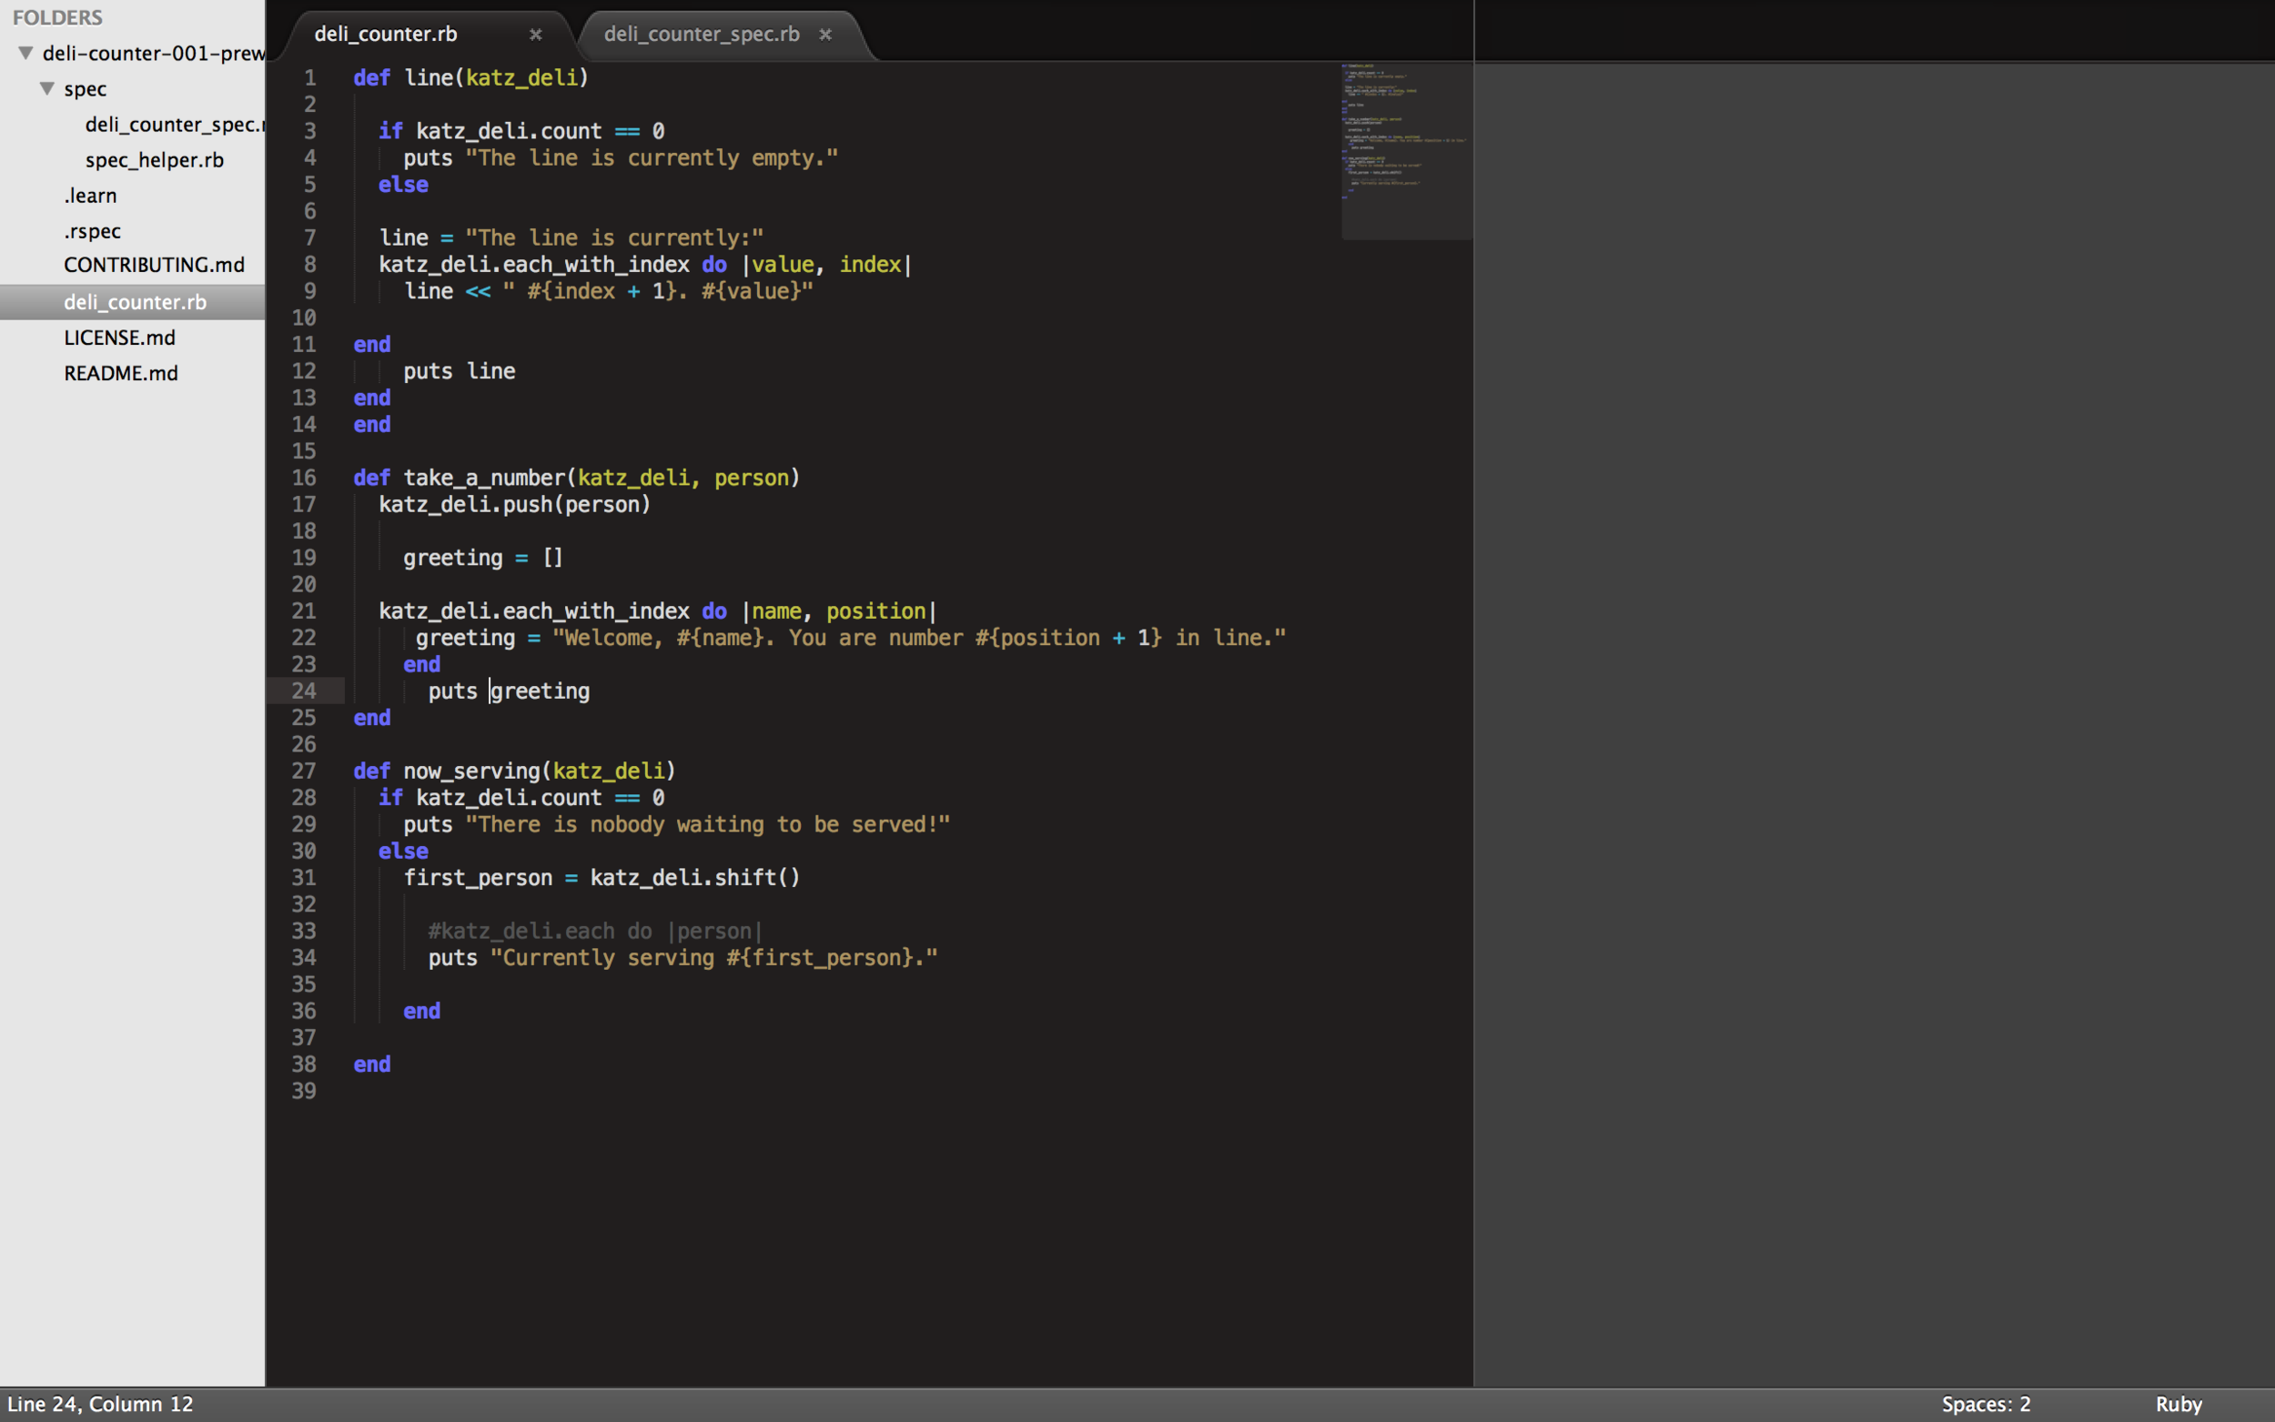Open README.md in the sidebar
Image resolution: width=2275 pixels, height=1422 pixels.
pos(120,373)
